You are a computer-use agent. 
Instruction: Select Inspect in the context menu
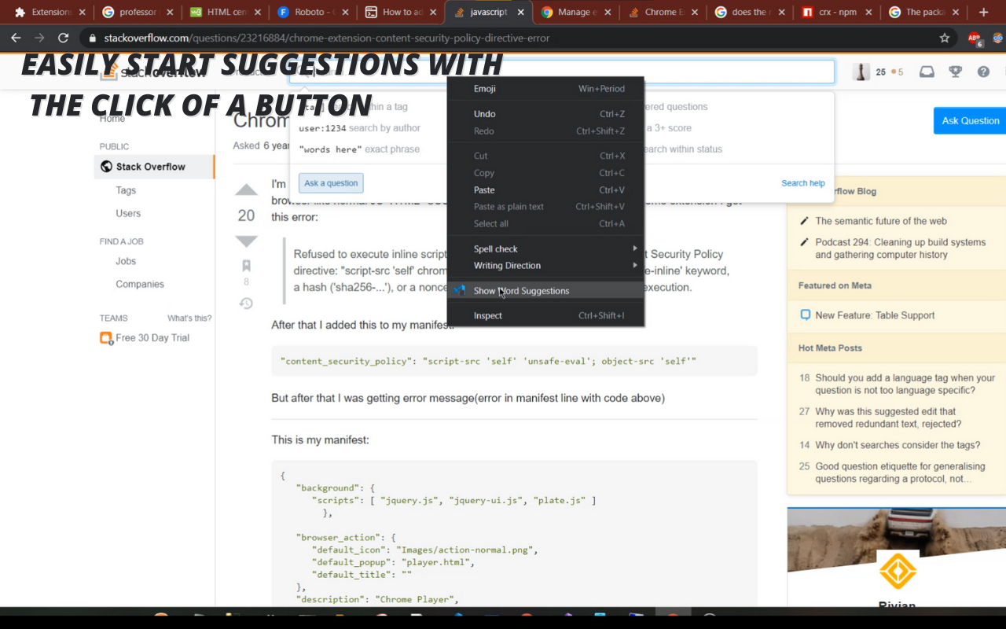545,315
